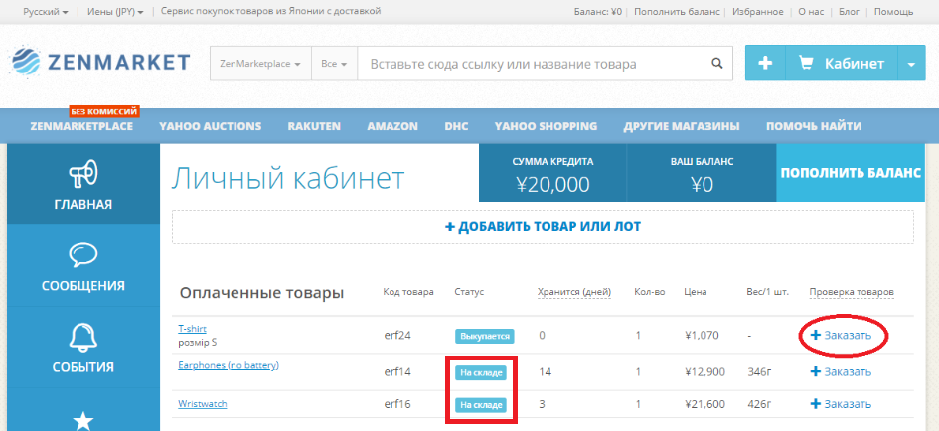
Task: Click the Проверка товаров column header
Action: click(x=852, y=292)
